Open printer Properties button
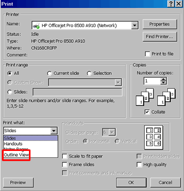184x191 pixels. 160,24
